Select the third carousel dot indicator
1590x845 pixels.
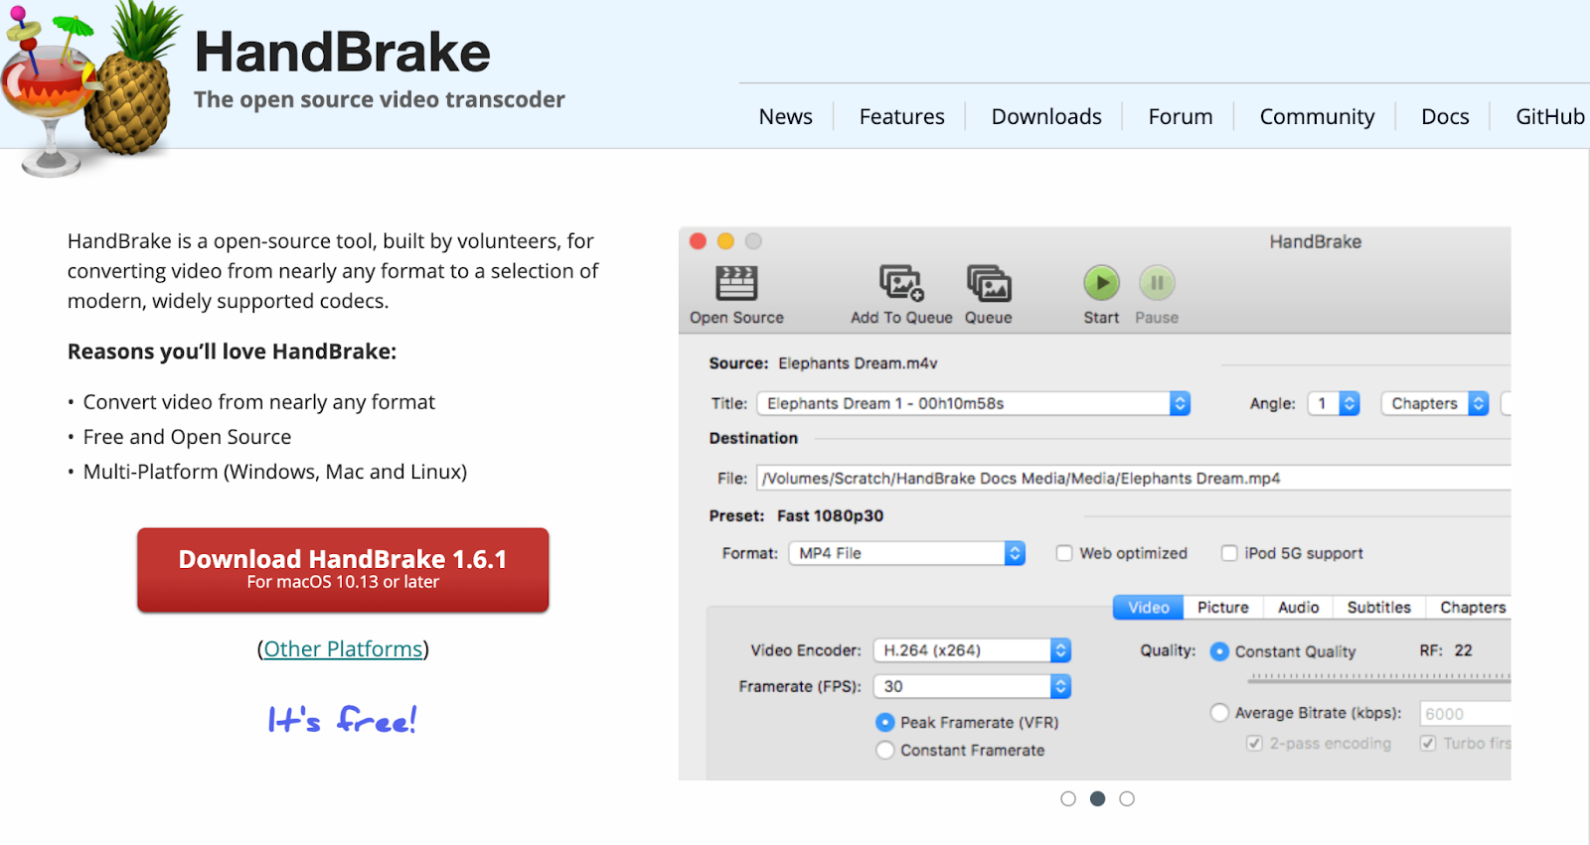(x=1127, y=799)
